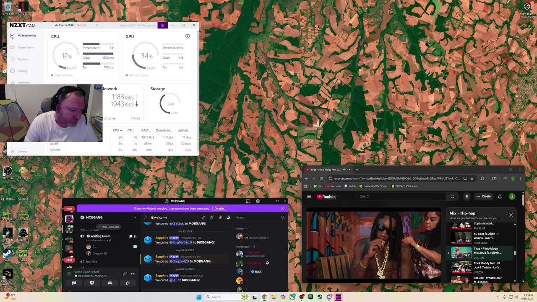
Task: Select the System process row in NZXT CAM
Action: (x=120, y=150)
